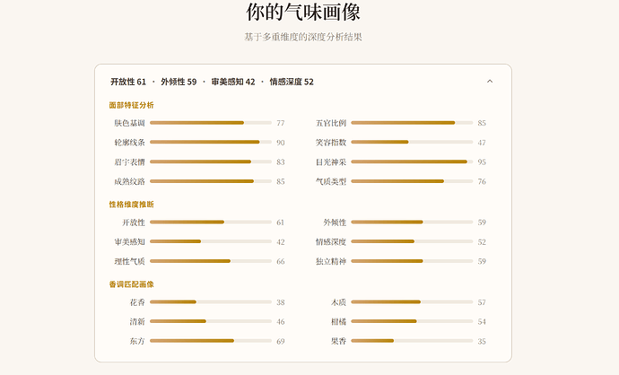The image size is (619, 375).
Task: Collapse the analysis card with chevron
Action: click(490, 82)
